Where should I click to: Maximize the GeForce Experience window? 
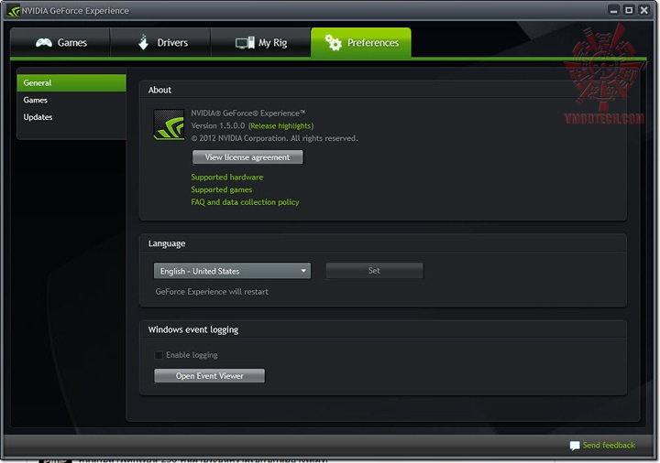629,10
